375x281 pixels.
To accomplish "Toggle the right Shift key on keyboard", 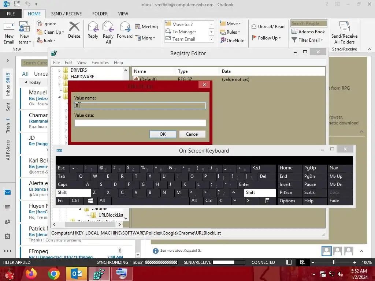I will click(x=260, y=192).
